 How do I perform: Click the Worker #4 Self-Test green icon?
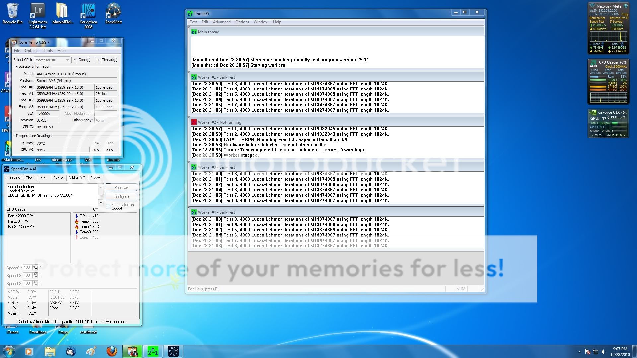point(194,212)
